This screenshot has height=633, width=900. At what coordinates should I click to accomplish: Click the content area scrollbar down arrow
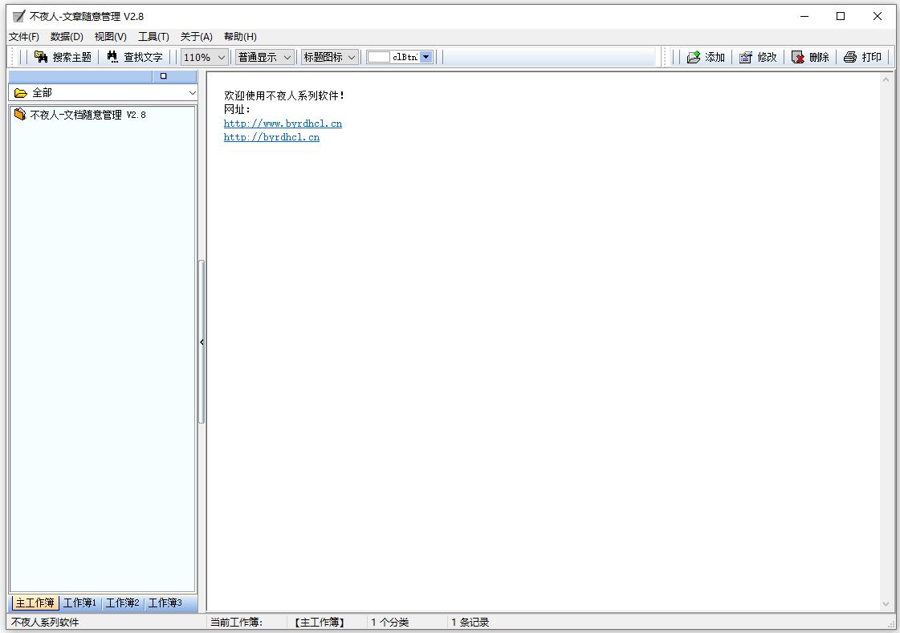click(886, 604)
